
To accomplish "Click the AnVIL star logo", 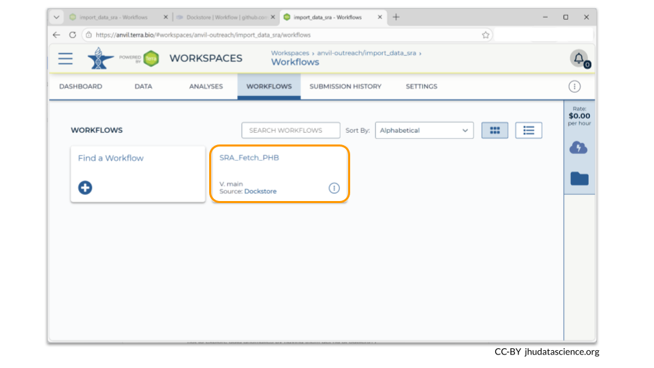I will [100, 59].
